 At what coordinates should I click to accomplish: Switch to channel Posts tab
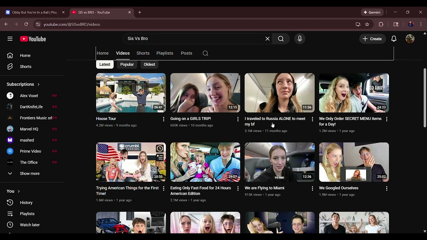click(x=186, y=53)
